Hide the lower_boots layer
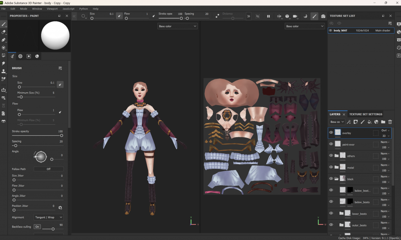The image size is (401, 240). (331, 213)
